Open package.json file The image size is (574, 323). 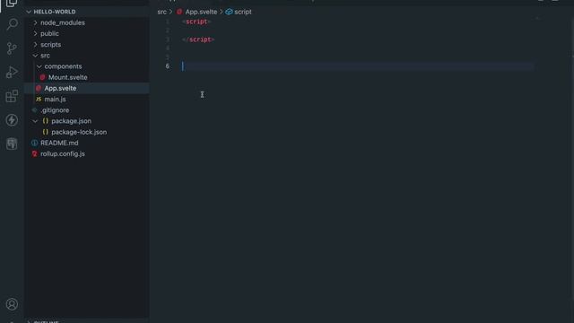point(72,121)
